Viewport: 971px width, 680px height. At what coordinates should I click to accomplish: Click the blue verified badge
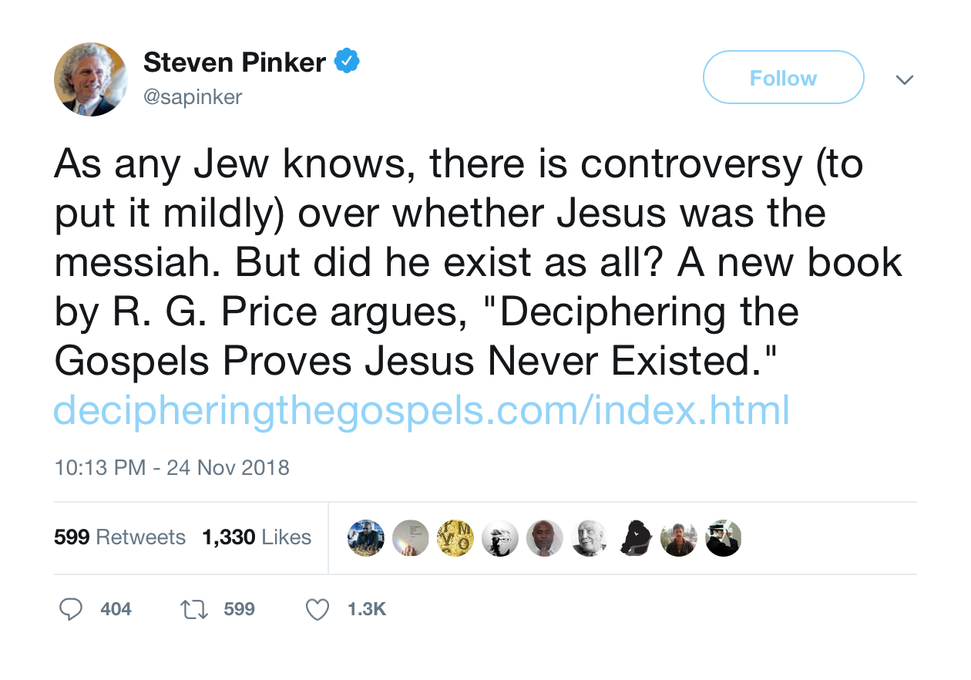[x=347, y=62]
